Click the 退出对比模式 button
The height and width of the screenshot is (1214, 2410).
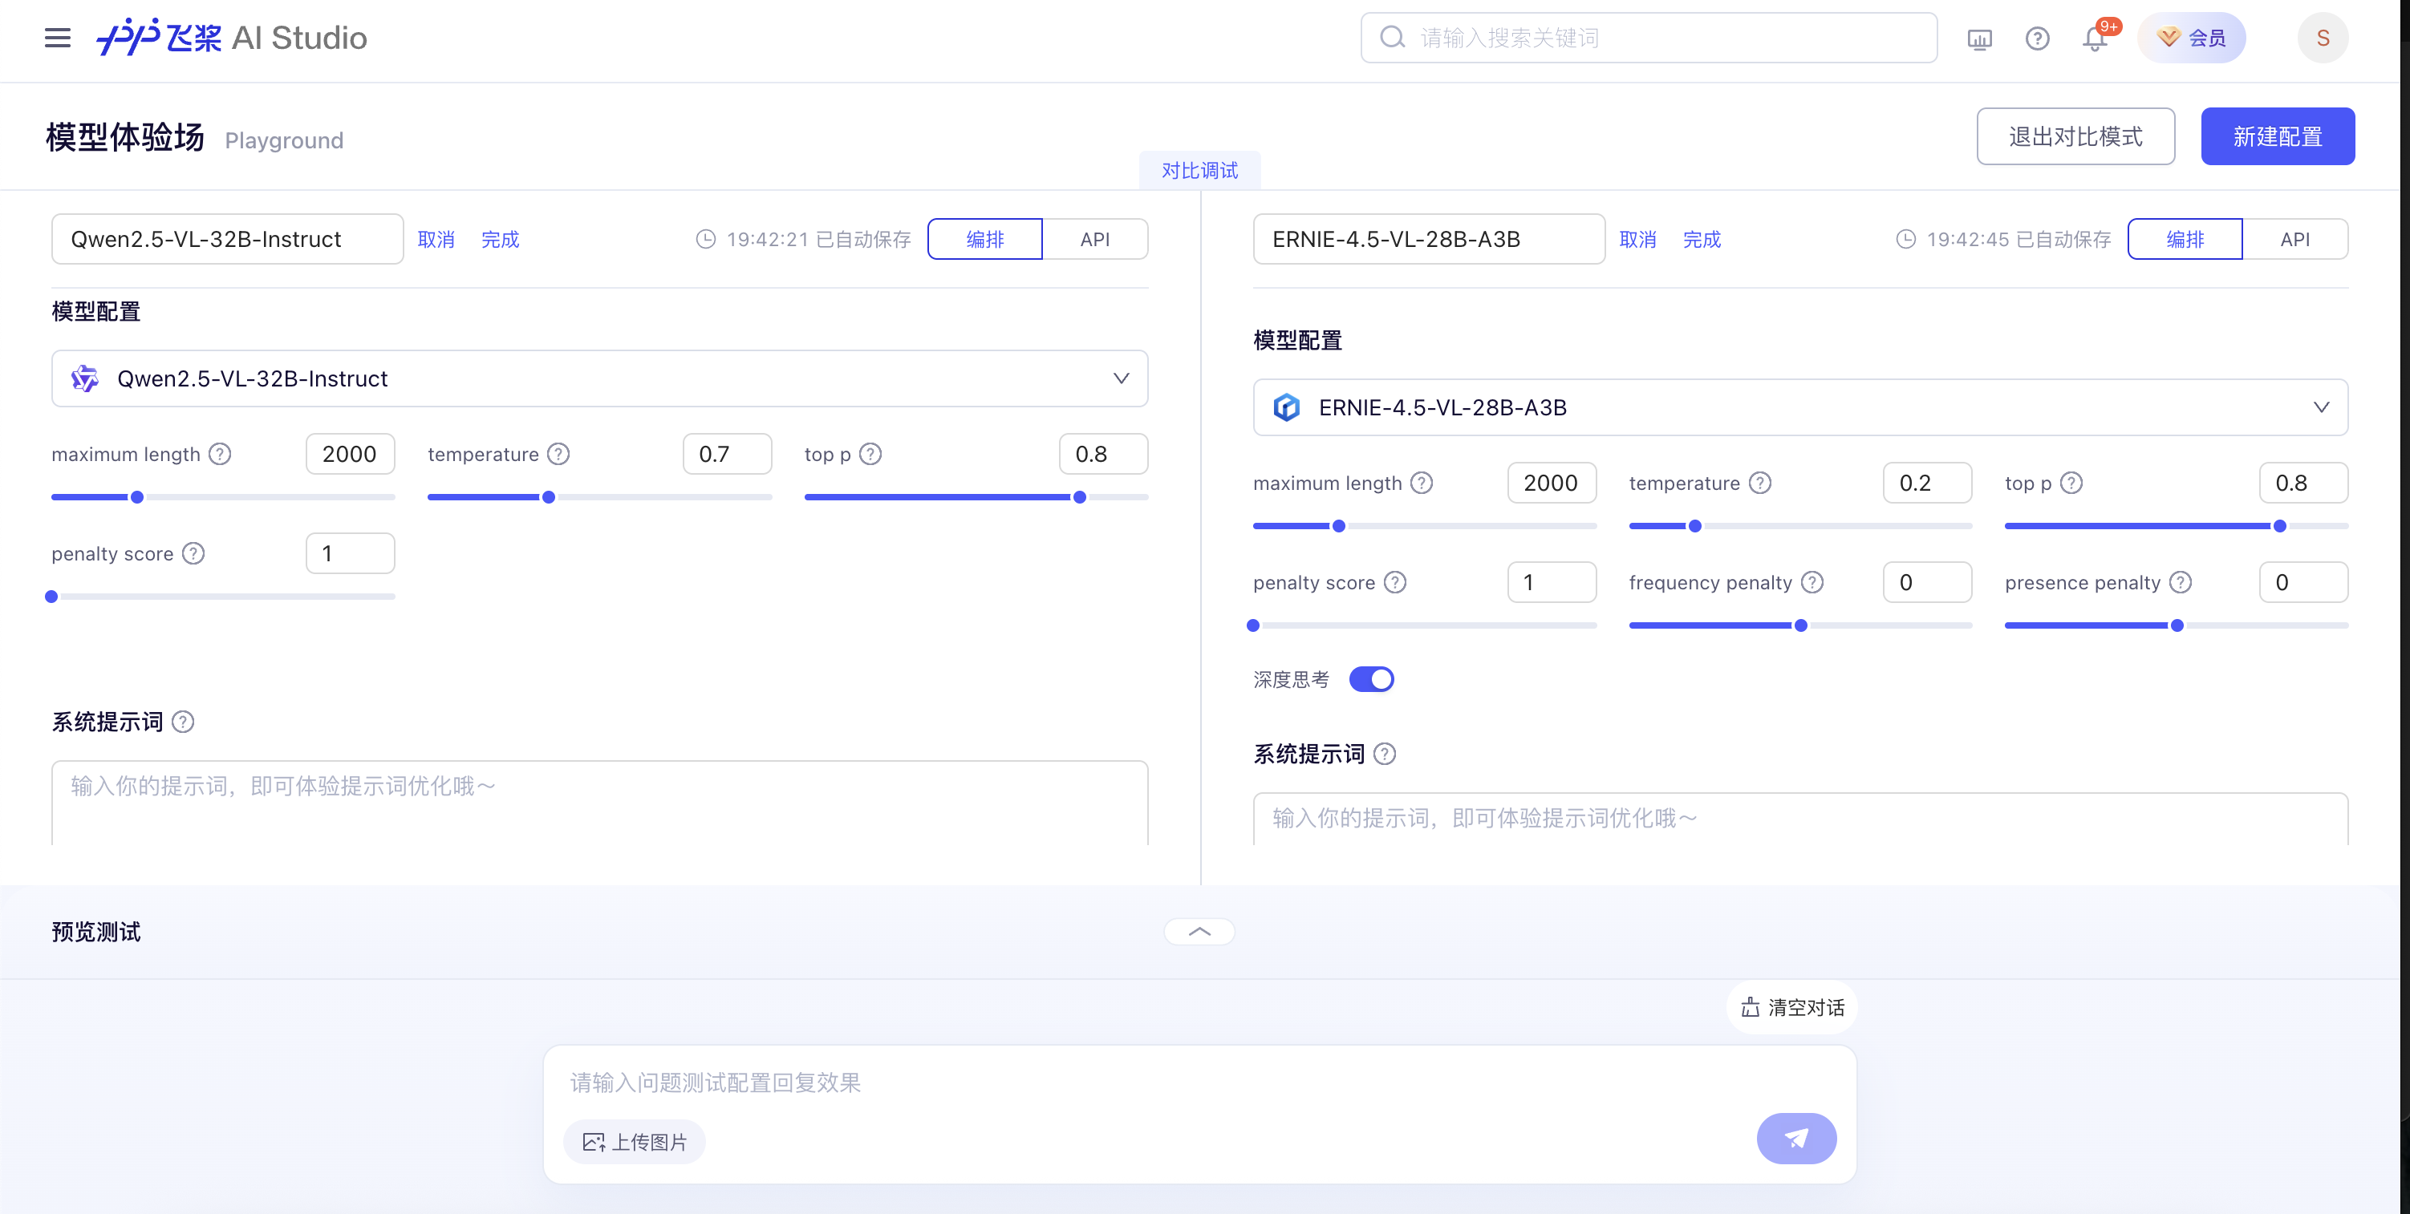2076,136
